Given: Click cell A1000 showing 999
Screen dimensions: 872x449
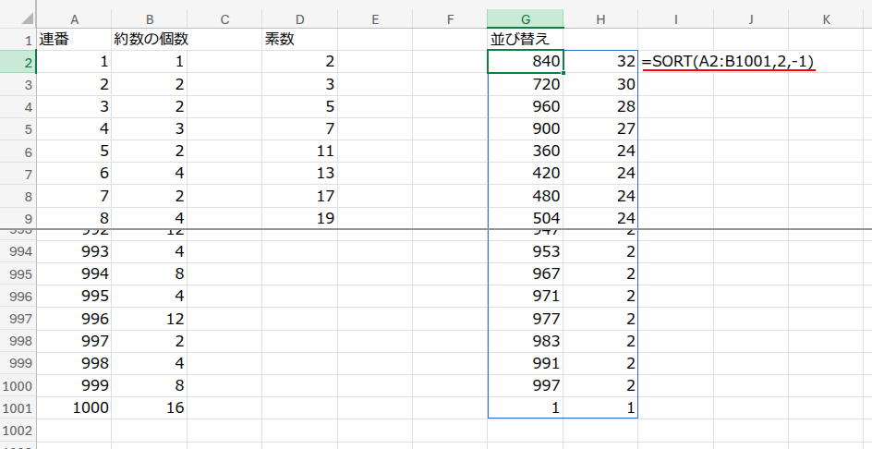Looking at the screenshot, I should 74,385.
